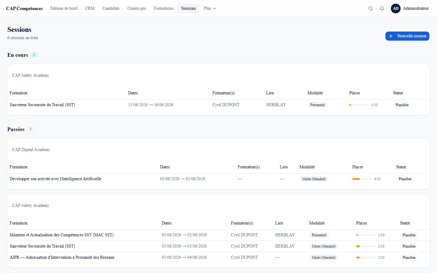Go to Tableau de bord
Screen dimensions: 437x273
pyautogui.click(x=64, y=8)
